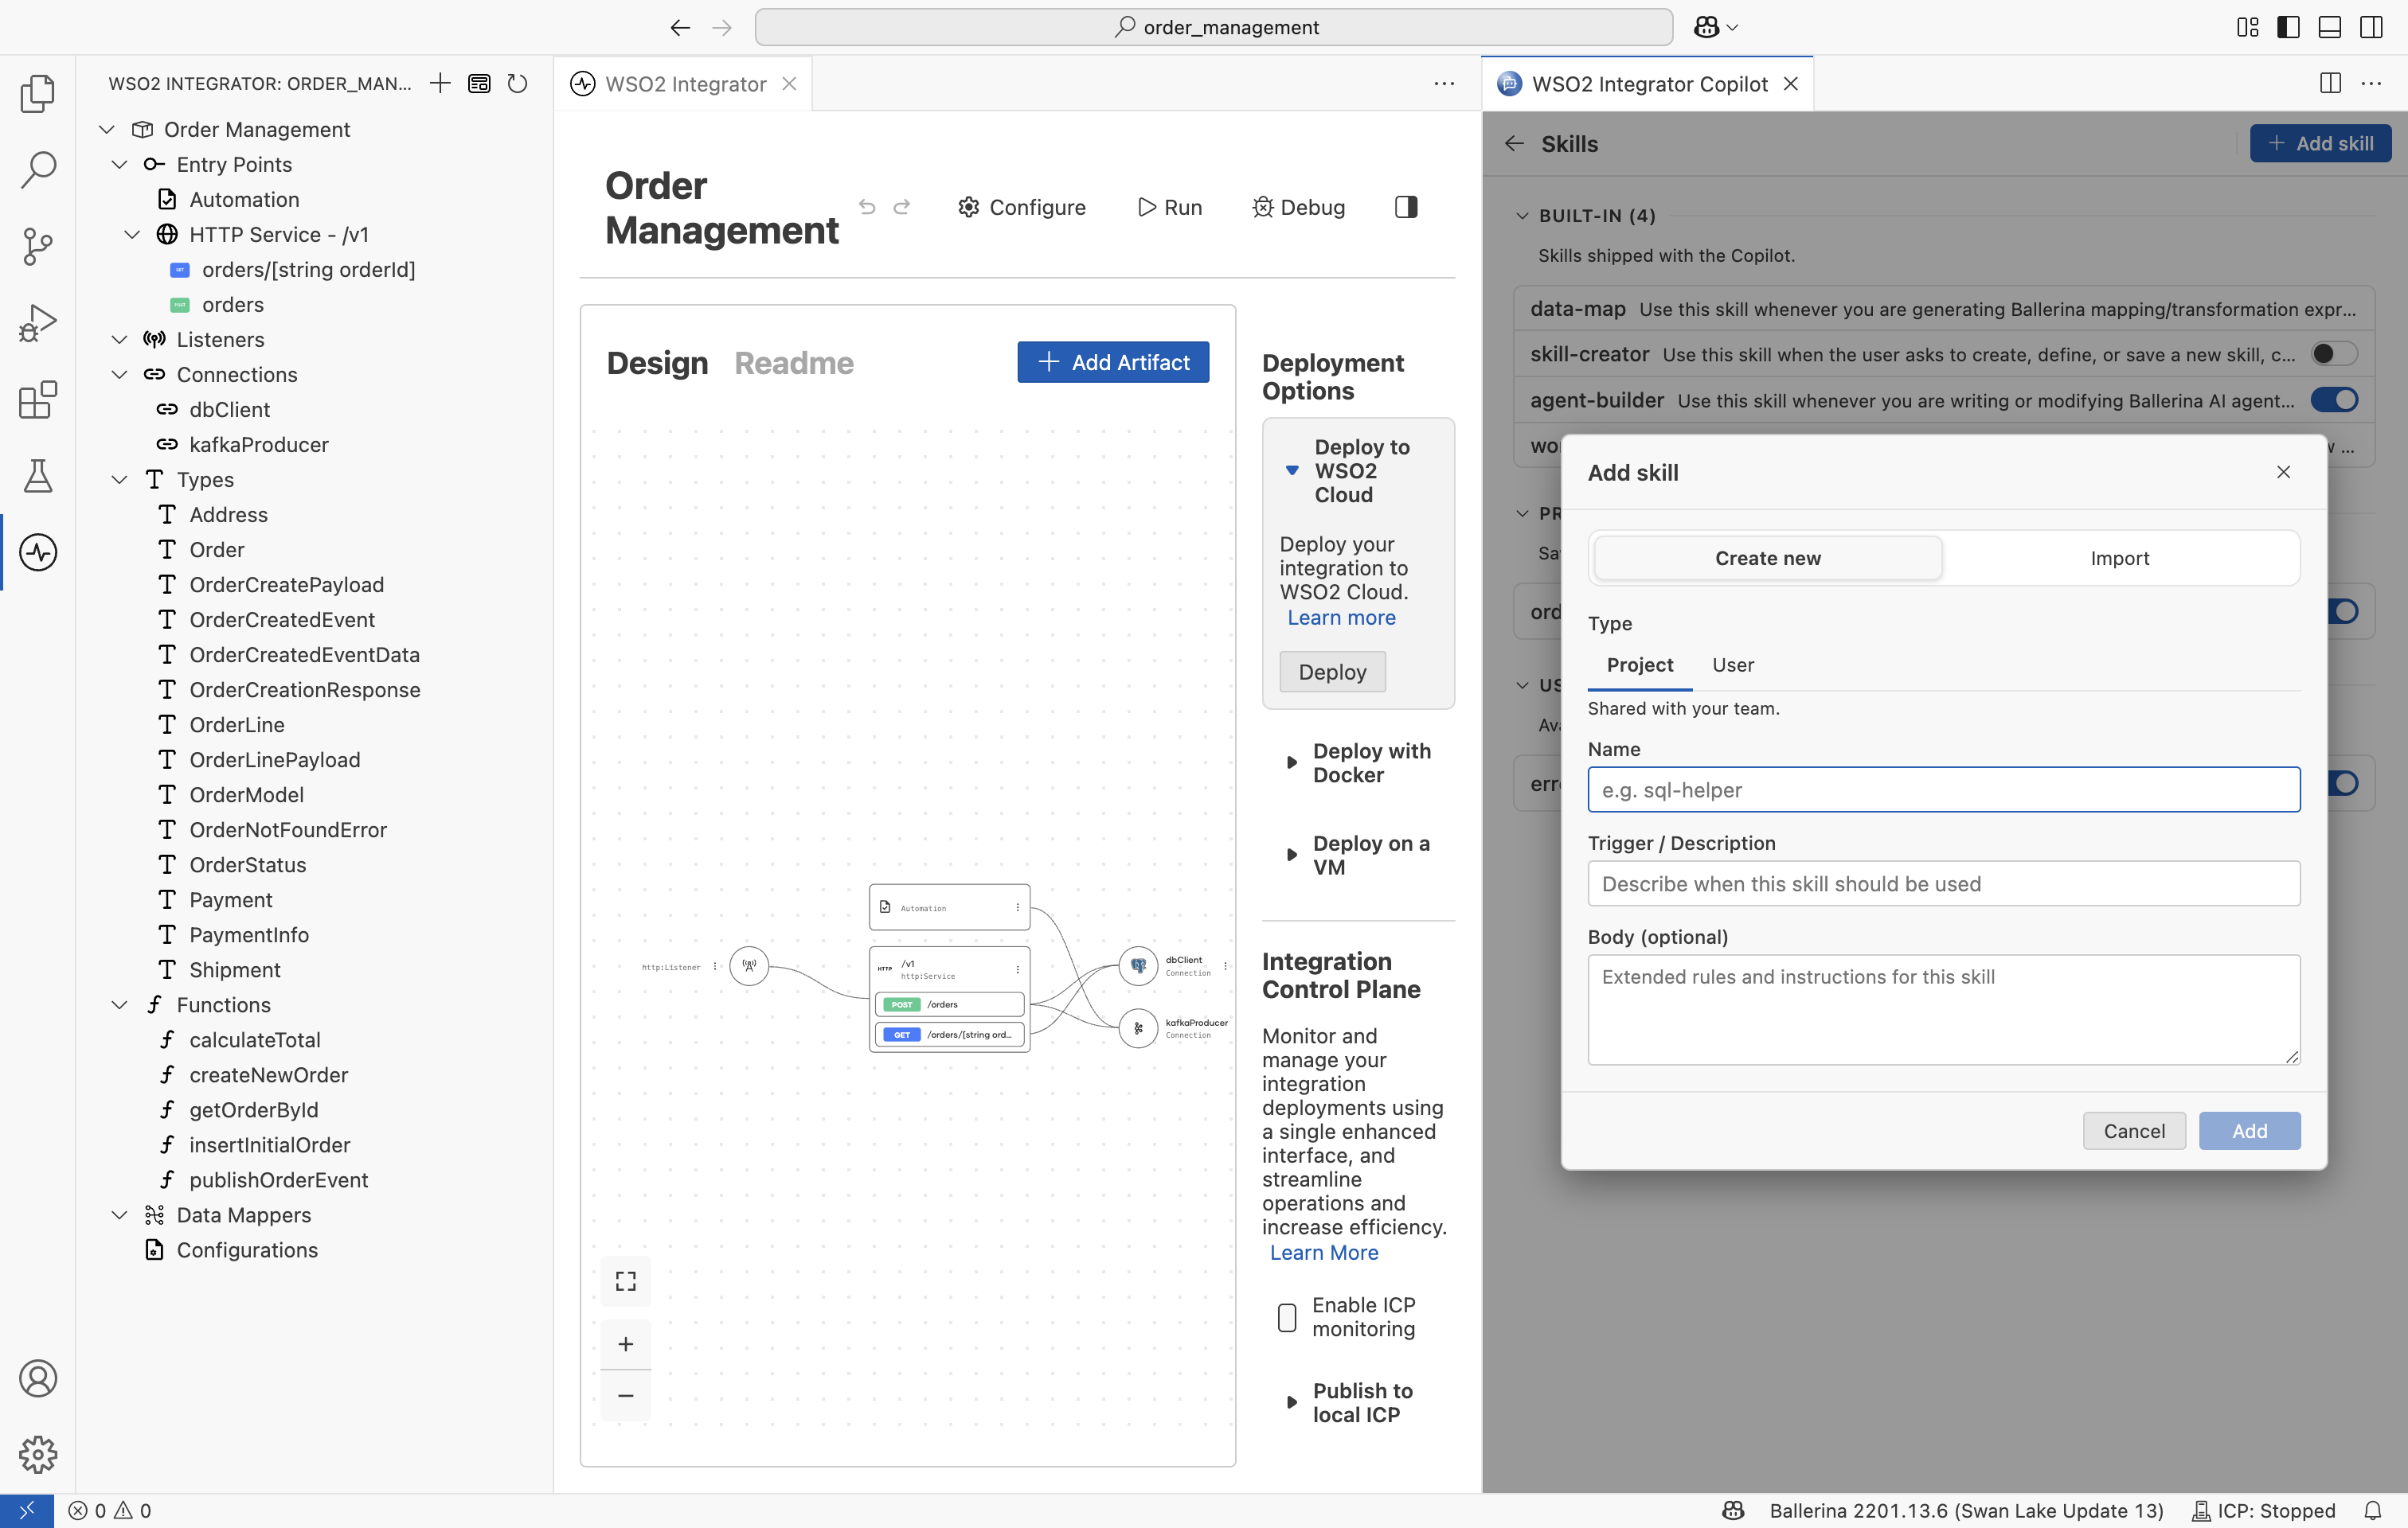This screenshot has width=2408, height=1528.
Task: Open the Testing flask view
Action: pyautogui.click(x=37, y=476)
